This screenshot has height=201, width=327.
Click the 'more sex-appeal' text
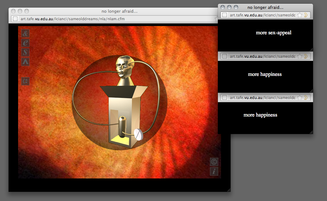click(x=274, y=33)
